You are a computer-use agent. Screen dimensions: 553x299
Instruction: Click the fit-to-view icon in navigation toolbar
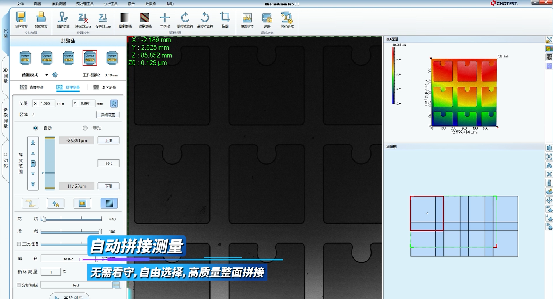pyautogui.click(x=549, y=156)
